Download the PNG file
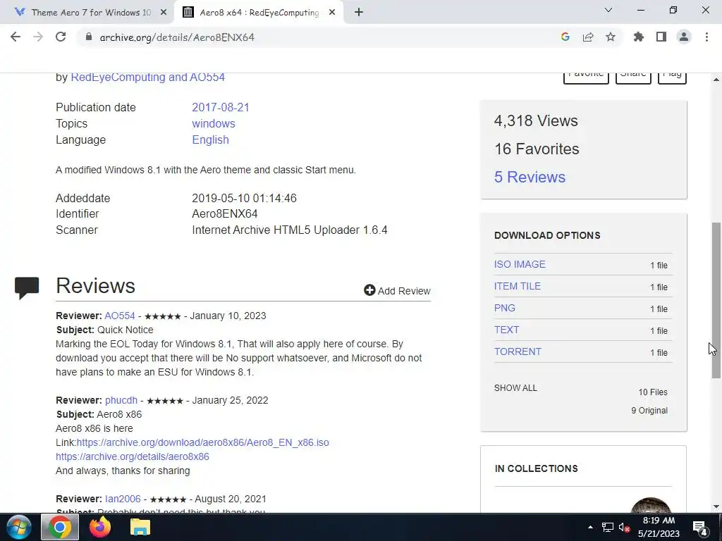The height and width of the screenshot is (541, 722). pyautogui.click(x=504, y=308)
